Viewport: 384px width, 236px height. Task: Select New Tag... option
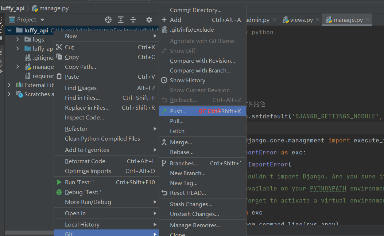[202, 183]
